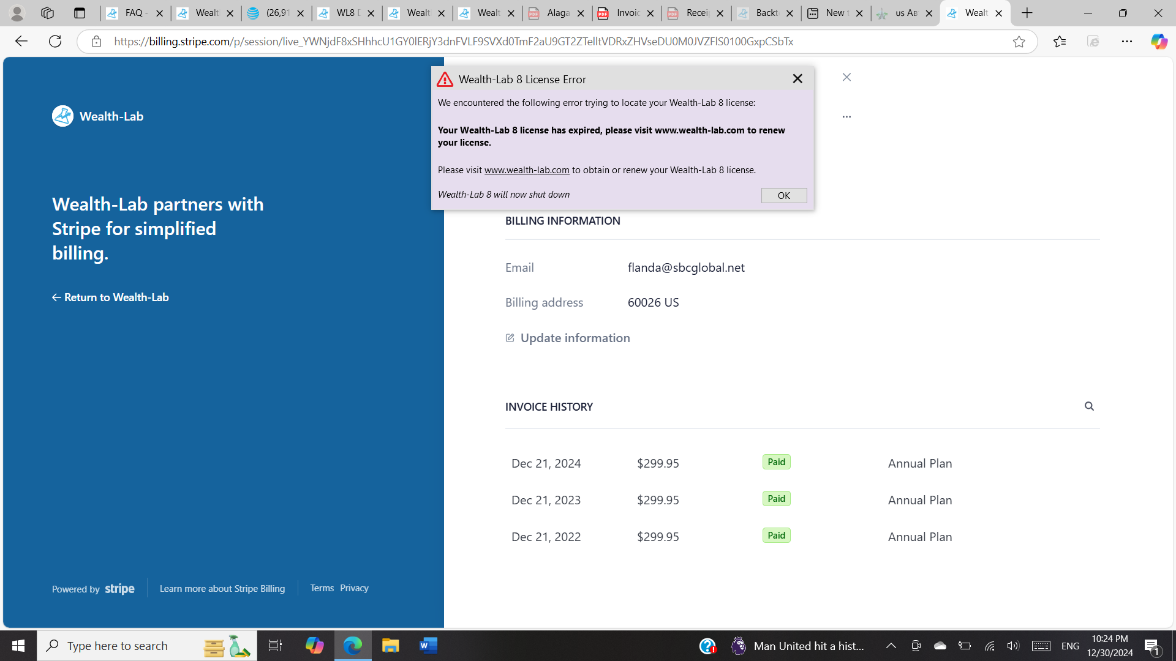Screen dimensions: 1176x661
Task: Click Update information link
Action: (568, 338)
